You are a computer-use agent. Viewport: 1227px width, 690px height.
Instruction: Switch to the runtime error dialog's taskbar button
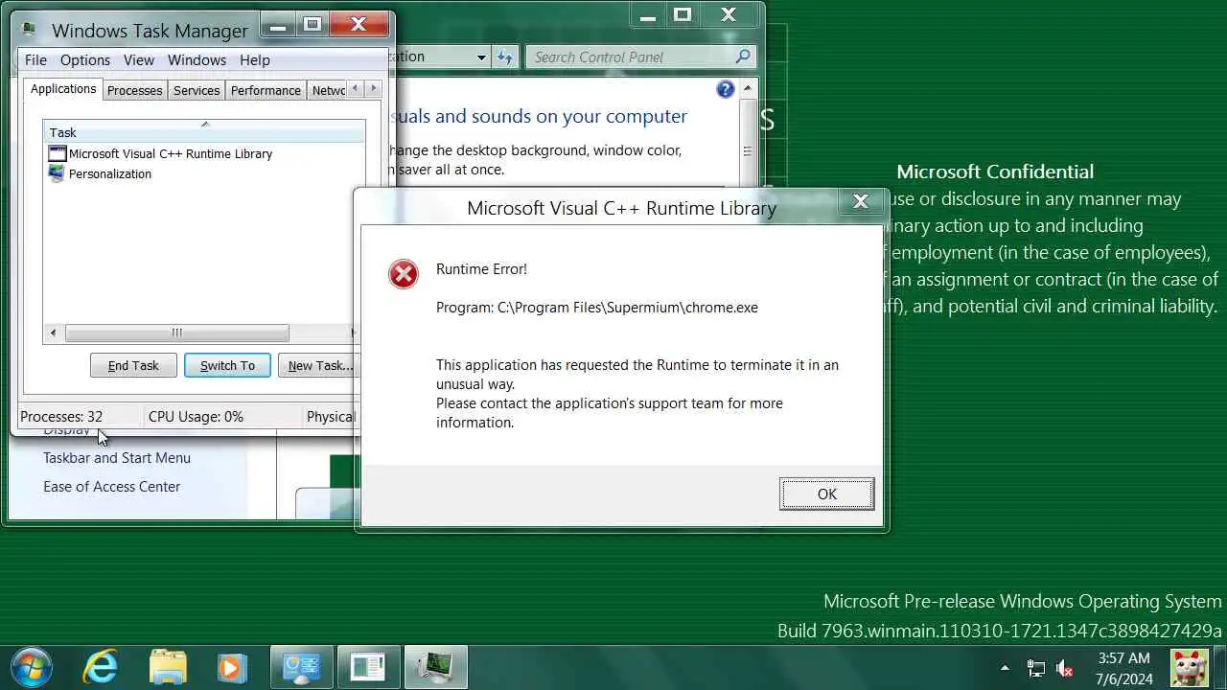pos(369,667)
